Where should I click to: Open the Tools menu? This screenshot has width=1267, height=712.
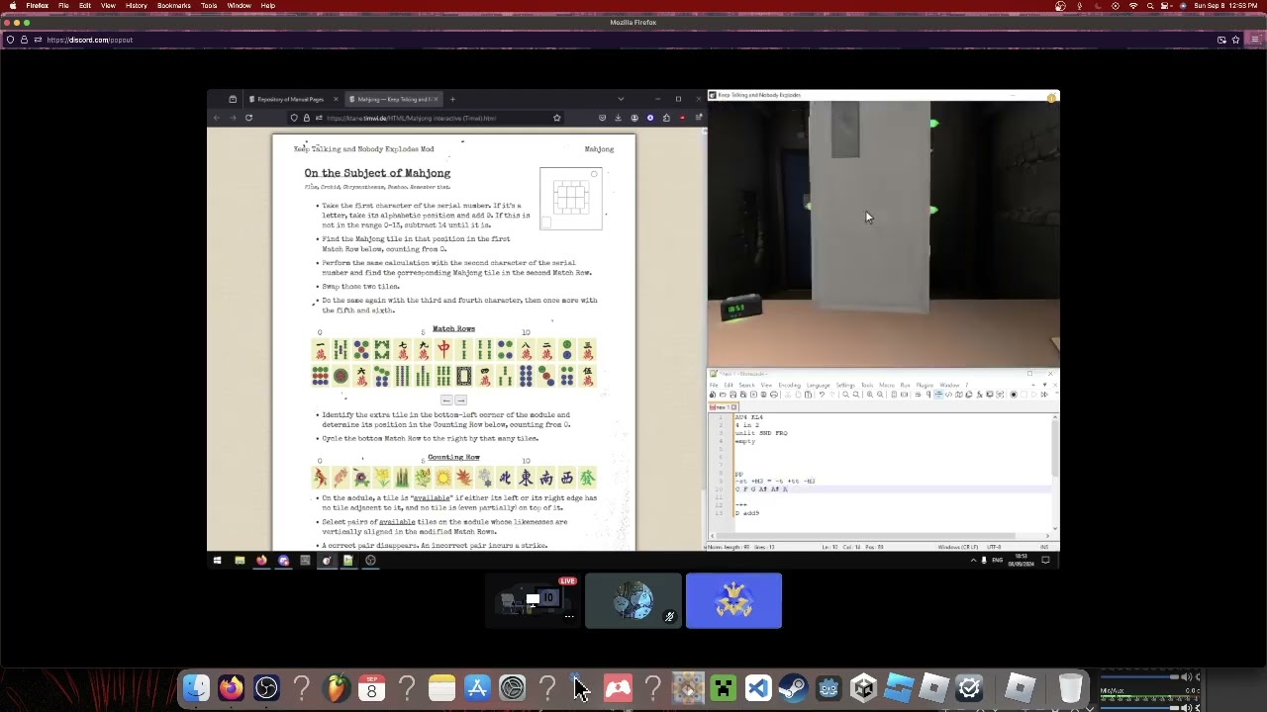click(209, 6)
